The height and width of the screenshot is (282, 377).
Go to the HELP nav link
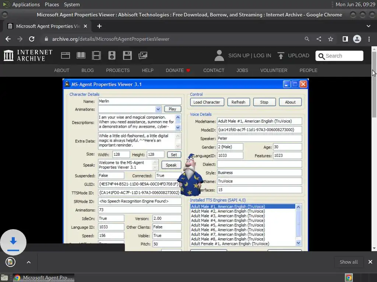tap(148, 70)
